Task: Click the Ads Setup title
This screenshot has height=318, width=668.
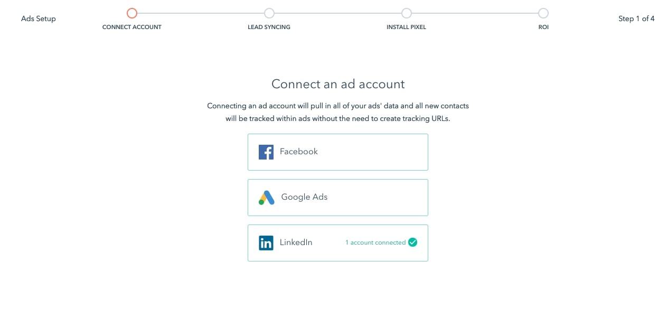Action: pos(39,18)
